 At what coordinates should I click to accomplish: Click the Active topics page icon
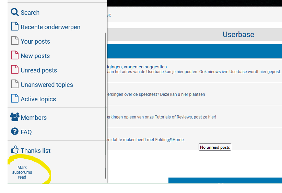(15, 99)
